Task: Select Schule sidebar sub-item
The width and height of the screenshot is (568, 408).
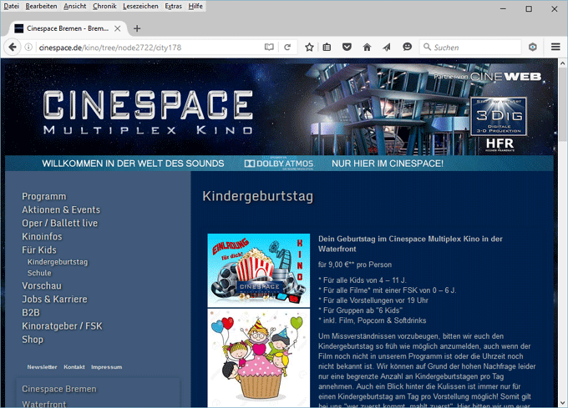Action: click(39, 273)
